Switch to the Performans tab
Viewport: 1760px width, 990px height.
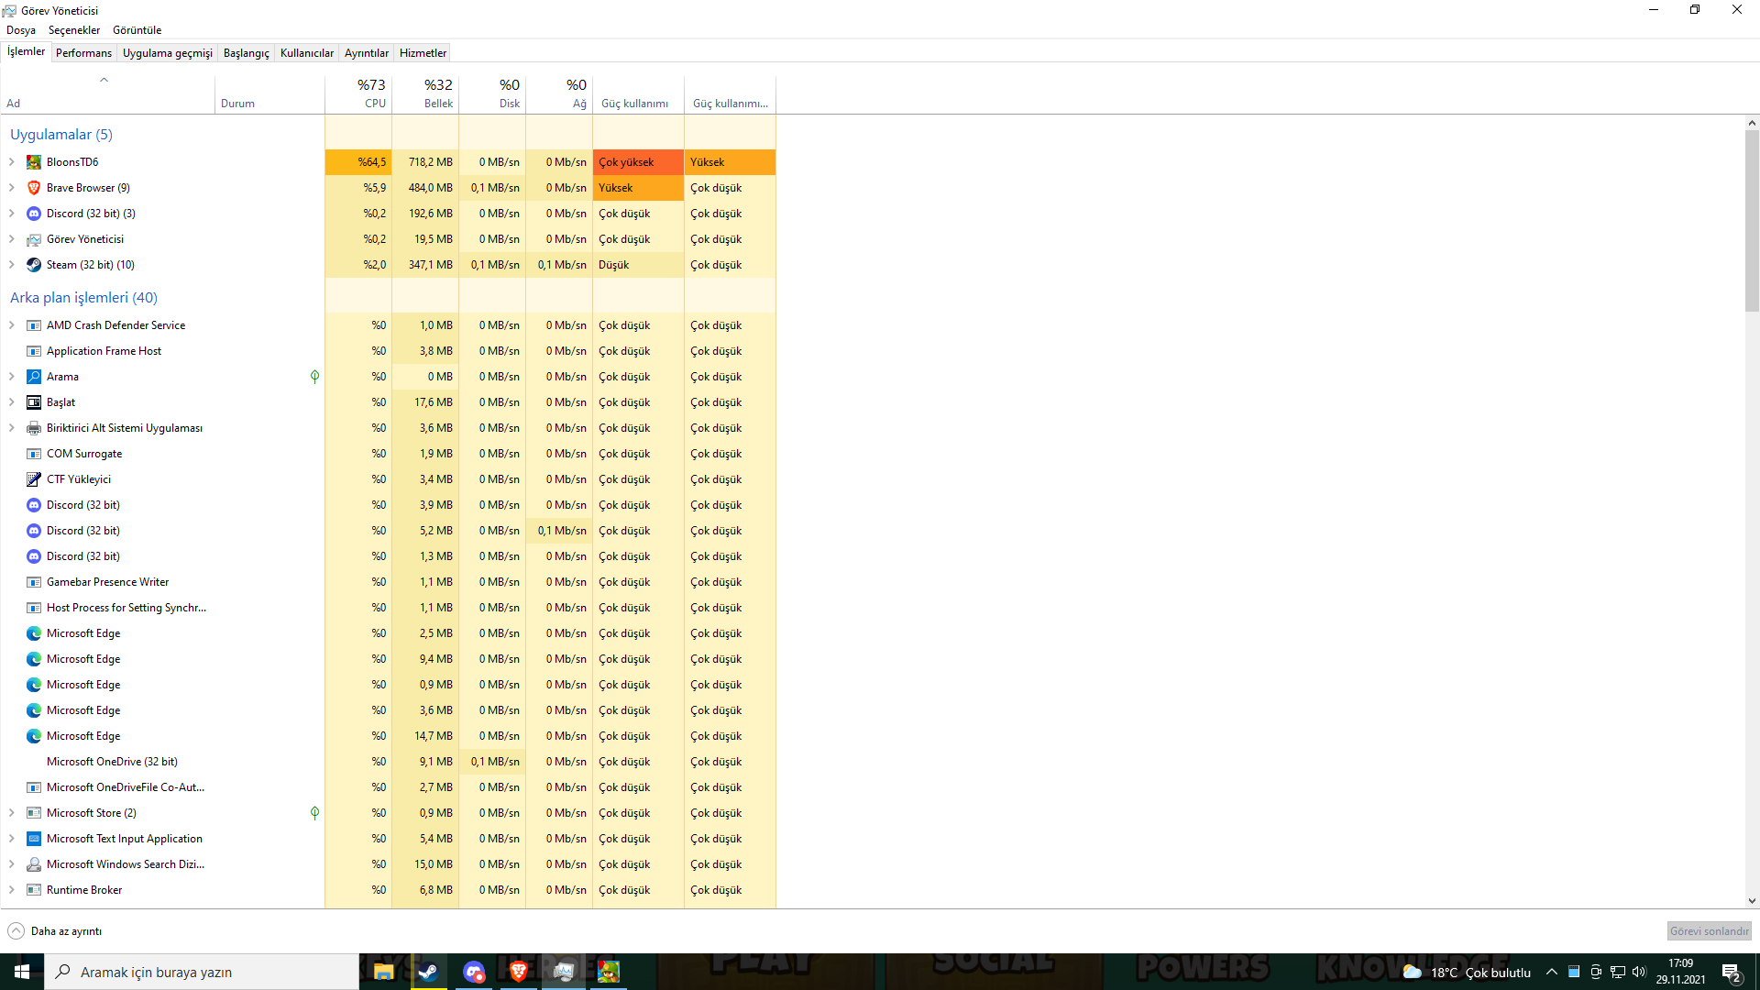83,53
